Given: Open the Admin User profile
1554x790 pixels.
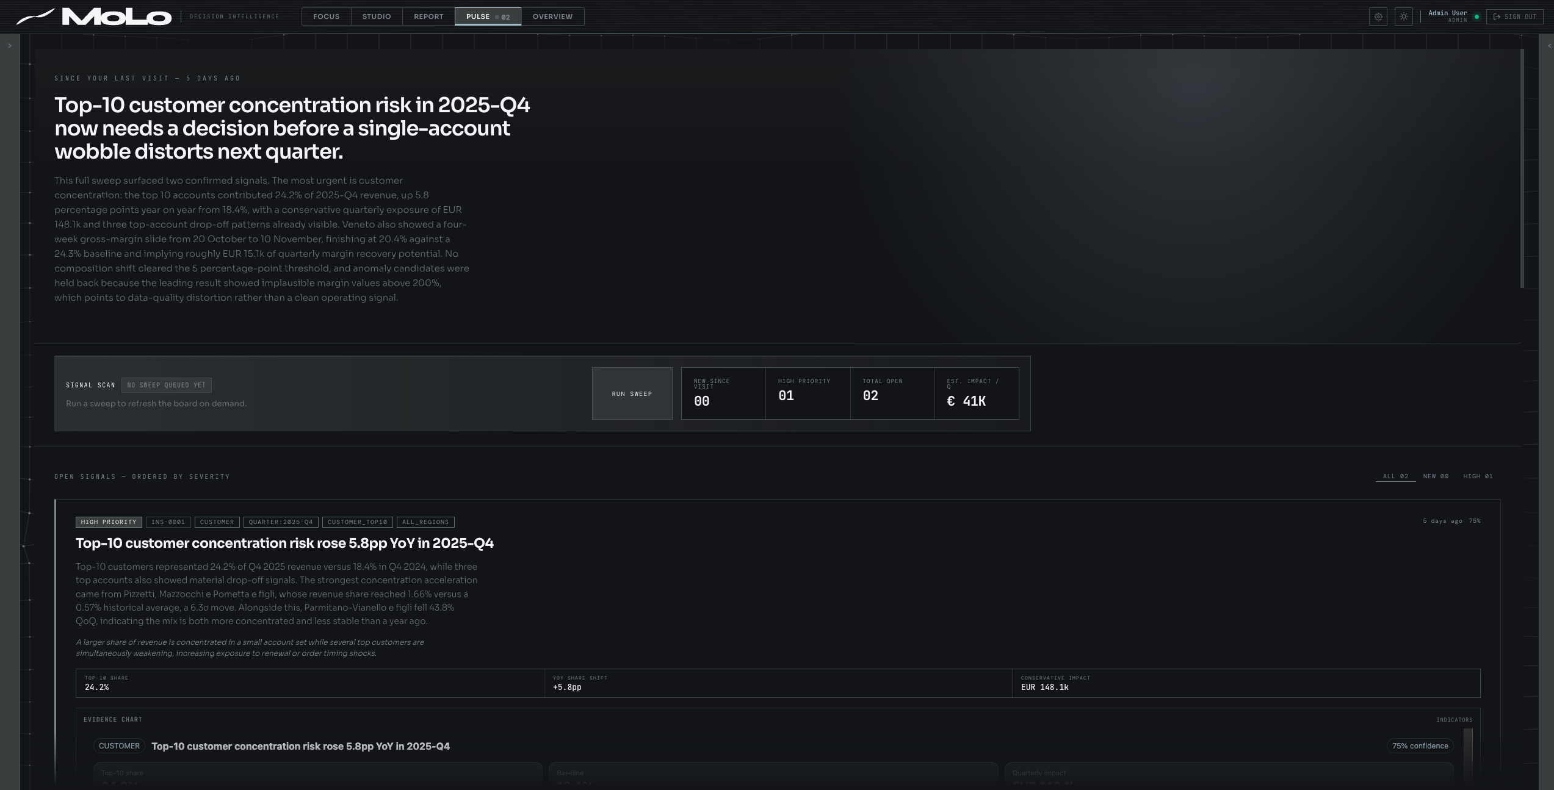Looking at the screenshot, I should [1448, 16].
